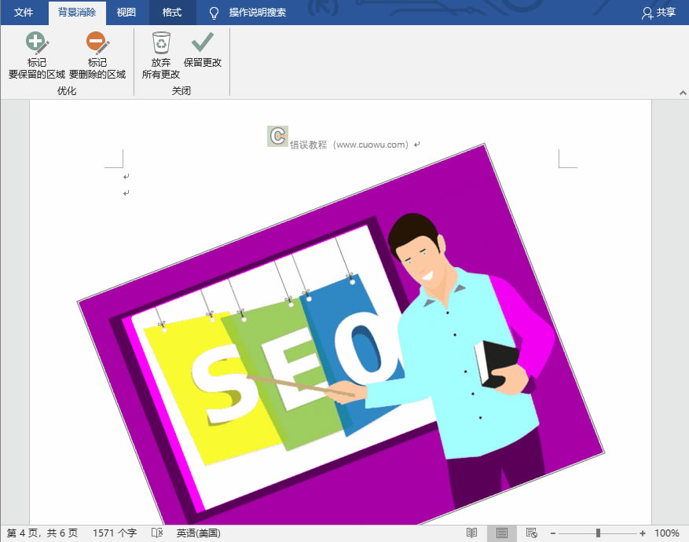Click the zoom slider handle

click(x=598, y=533)
